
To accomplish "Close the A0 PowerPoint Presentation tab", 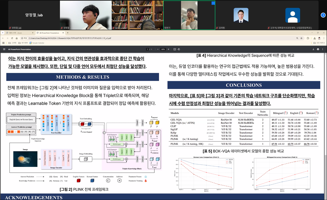I will pyautogui.click(x=63, y=33).
